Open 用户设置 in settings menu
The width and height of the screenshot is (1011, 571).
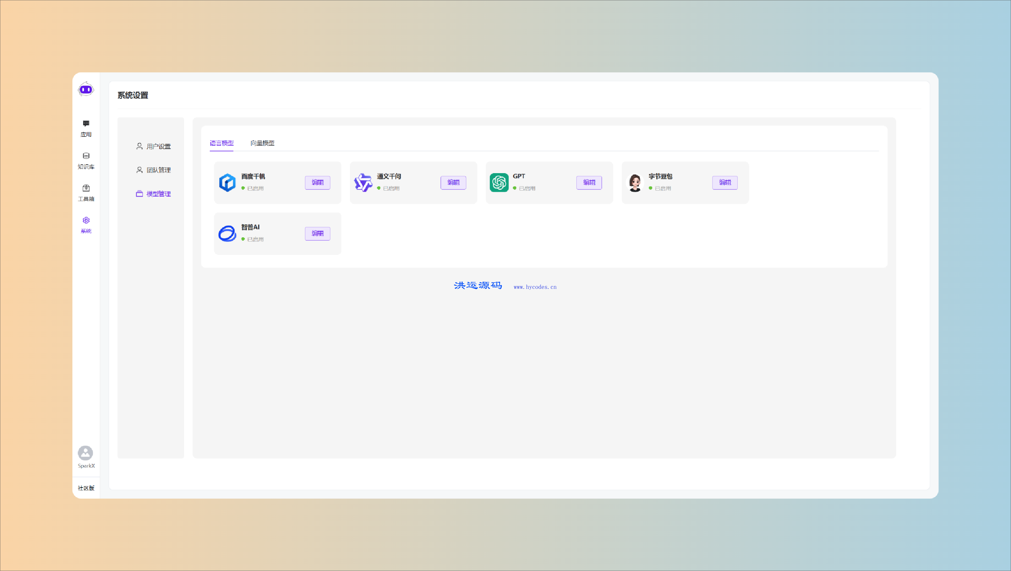154,146
